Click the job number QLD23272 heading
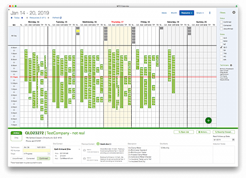This screenshot has width=246, height=178. pyautogui.click(x=34, y=133)
